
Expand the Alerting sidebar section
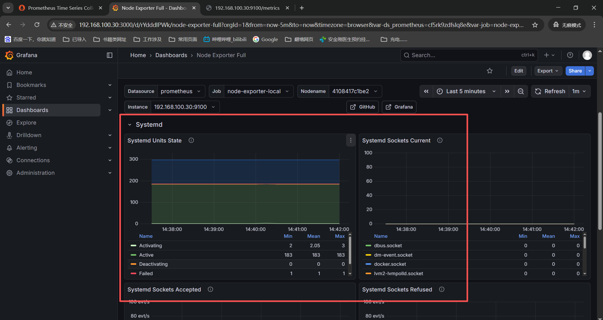pos(110,148)
